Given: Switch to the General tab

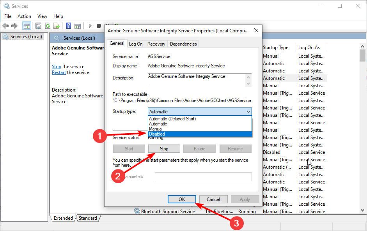Looking at the screenshot, I should [x=117, y=43].
